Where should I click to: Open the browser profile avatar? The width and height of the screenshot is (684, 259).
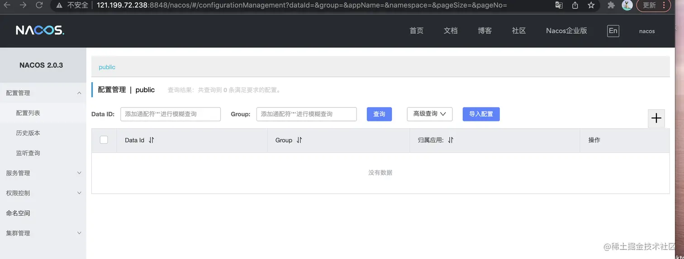(627, 5)
